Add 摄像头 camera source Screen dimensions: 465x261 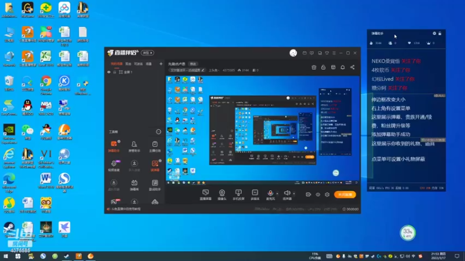point(222,195)
